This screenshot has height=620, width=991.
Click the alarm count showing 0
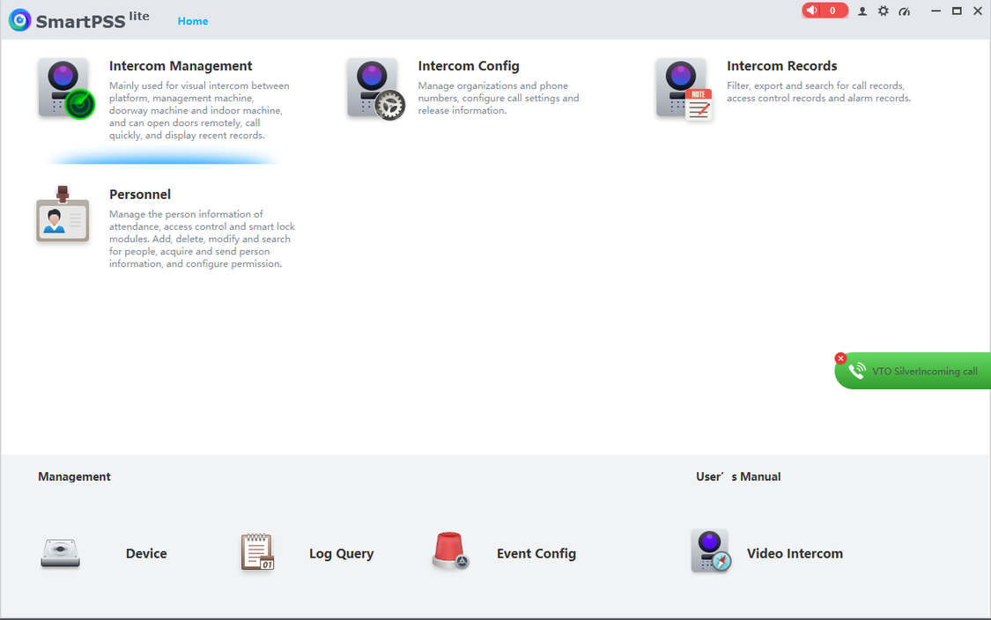832,10
